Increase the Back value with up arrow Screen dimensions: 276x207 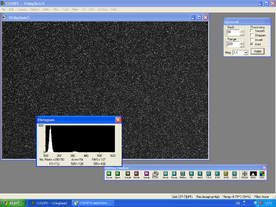pyautogui.click(x=242, y=31)
